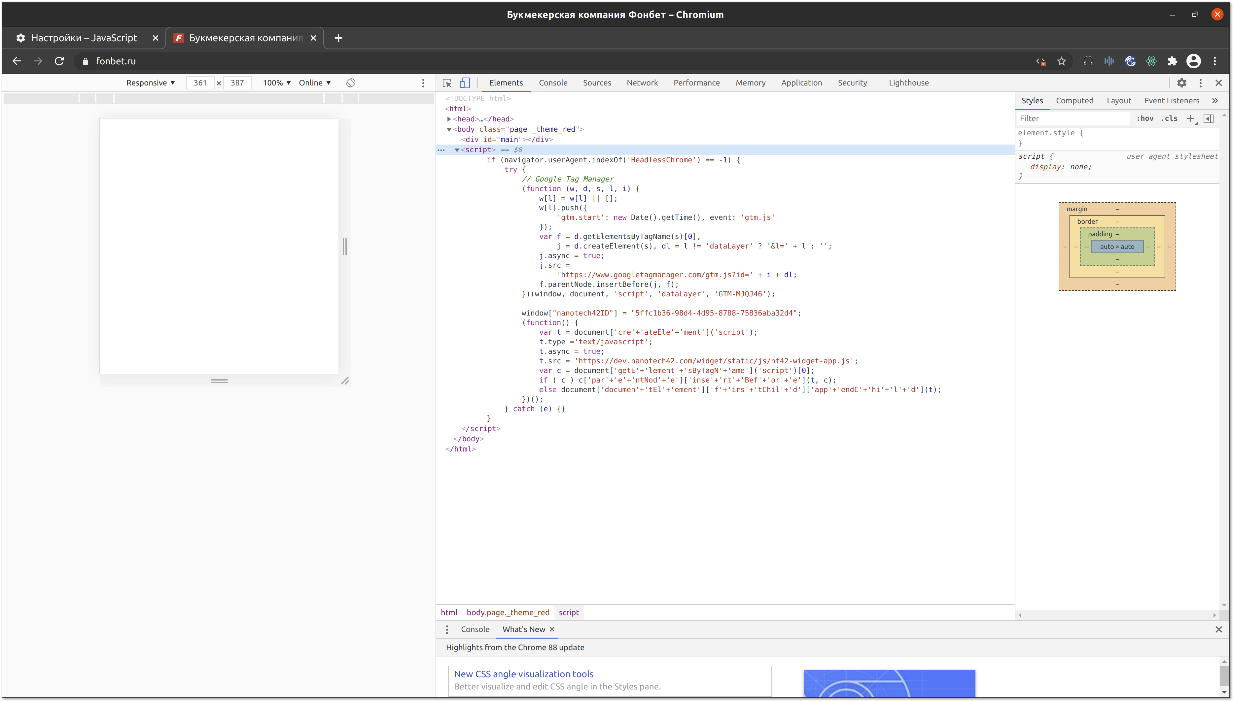This screenshot has height=701, width=1233.
Task: Collapse the body element node
Action: 449,129
